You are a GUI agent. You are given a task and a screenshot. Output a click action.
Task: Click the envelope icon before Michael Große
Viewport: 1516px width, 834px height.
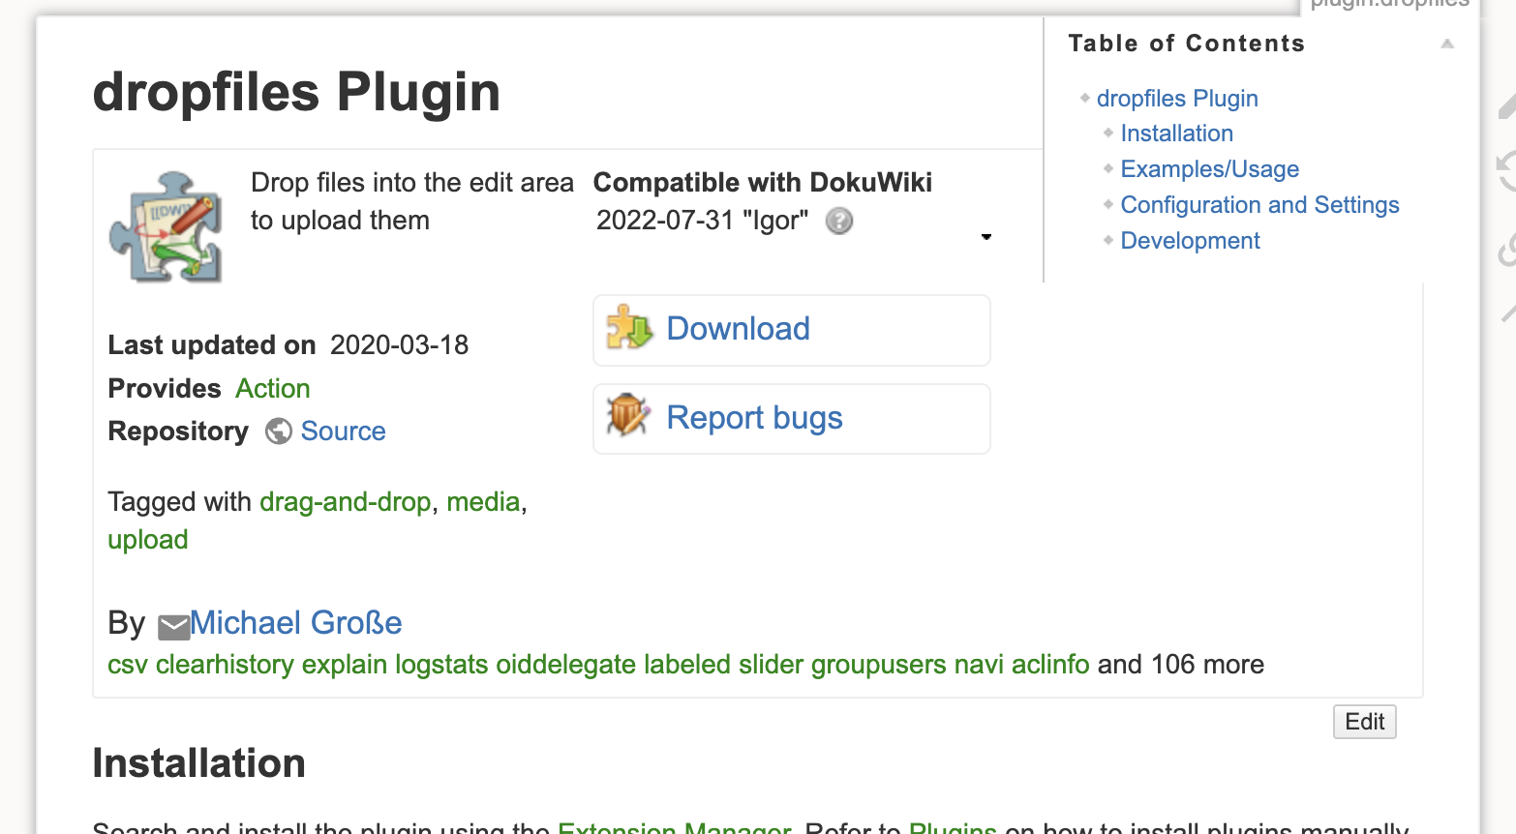[174, 627]
